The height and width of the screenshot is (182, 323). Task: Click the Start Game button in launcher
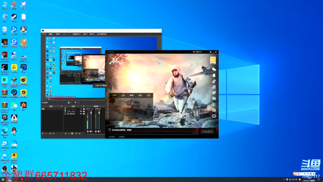coord(207,131)
